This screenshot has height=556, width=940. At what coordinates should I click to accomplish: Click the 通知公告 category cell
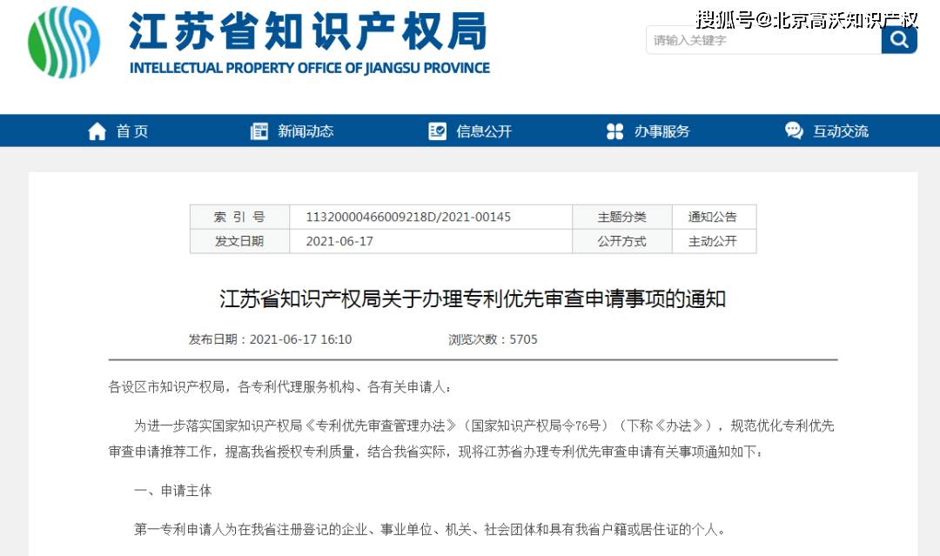(713, 217)
